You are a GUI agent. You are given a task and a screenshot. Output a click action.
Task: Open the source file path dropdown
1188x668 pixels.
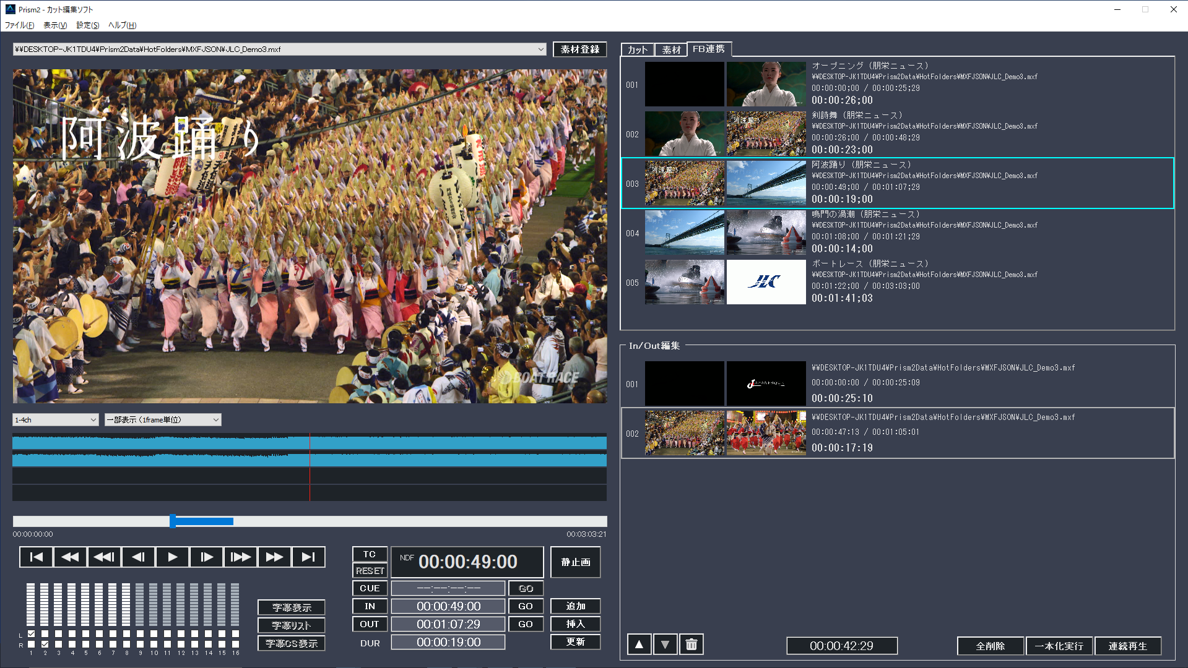pos(540,49)
